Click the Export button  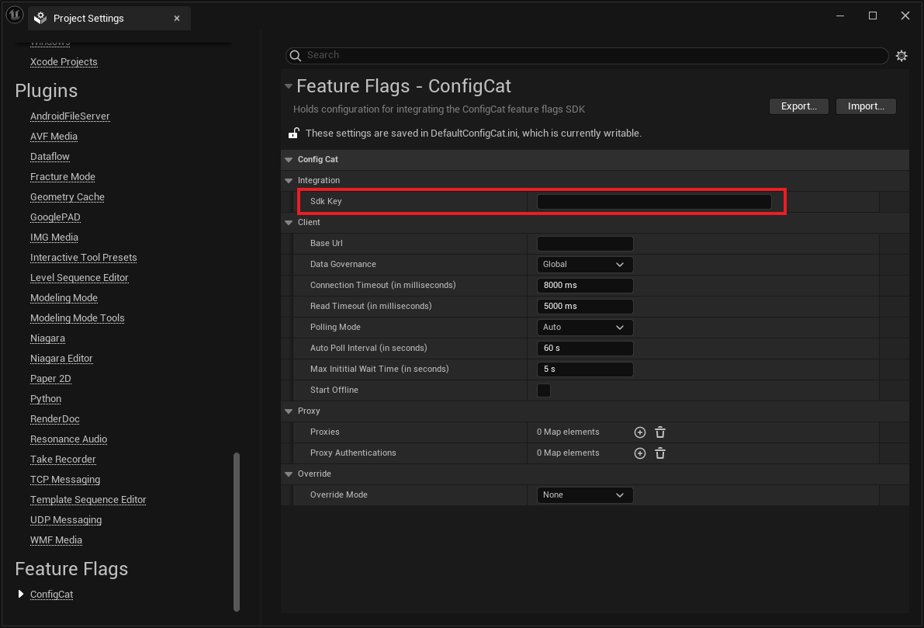(798, 106)
